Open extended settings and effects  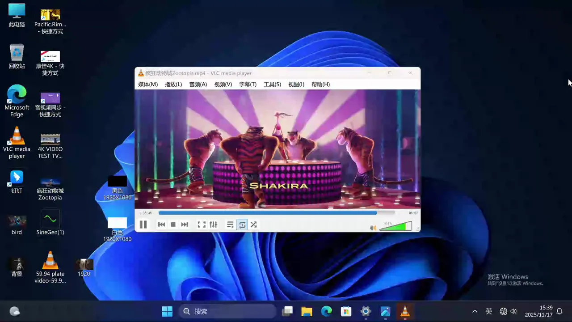[213, 225]
